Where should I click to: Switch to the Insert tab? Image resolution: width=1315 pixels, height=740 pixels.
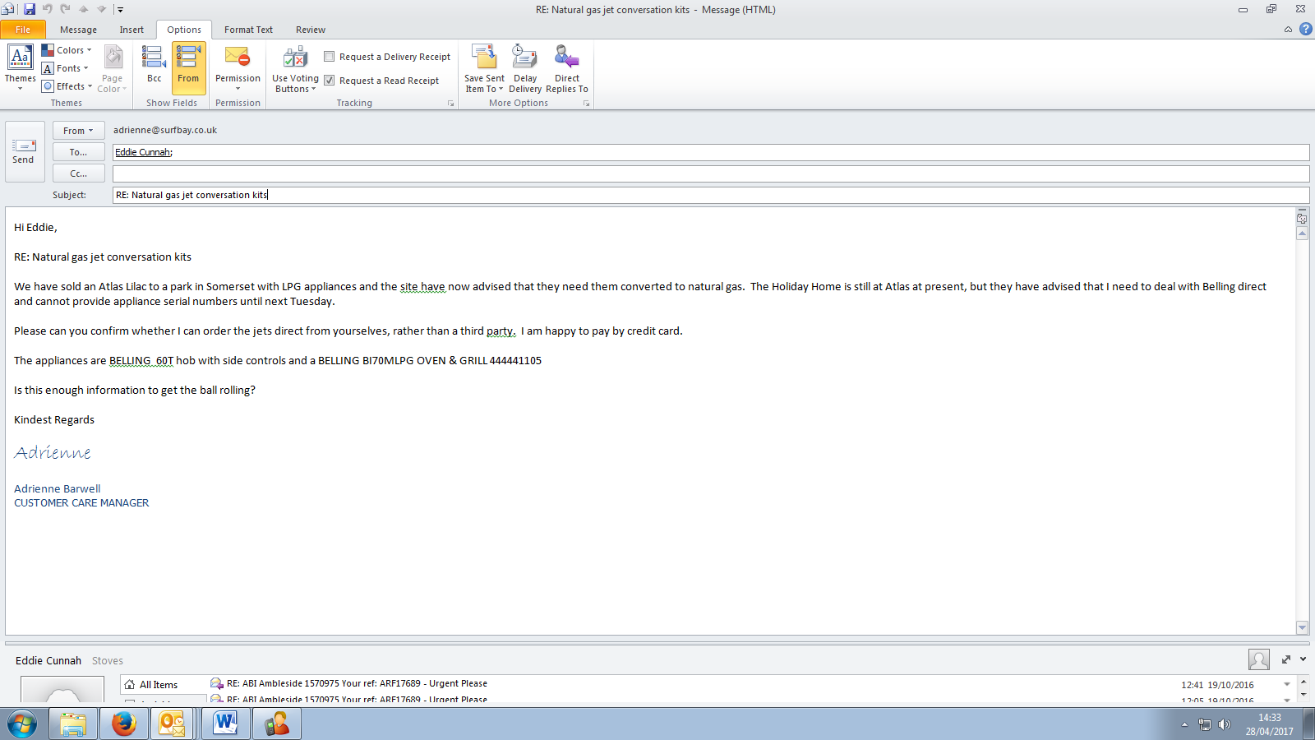(131, 30)
